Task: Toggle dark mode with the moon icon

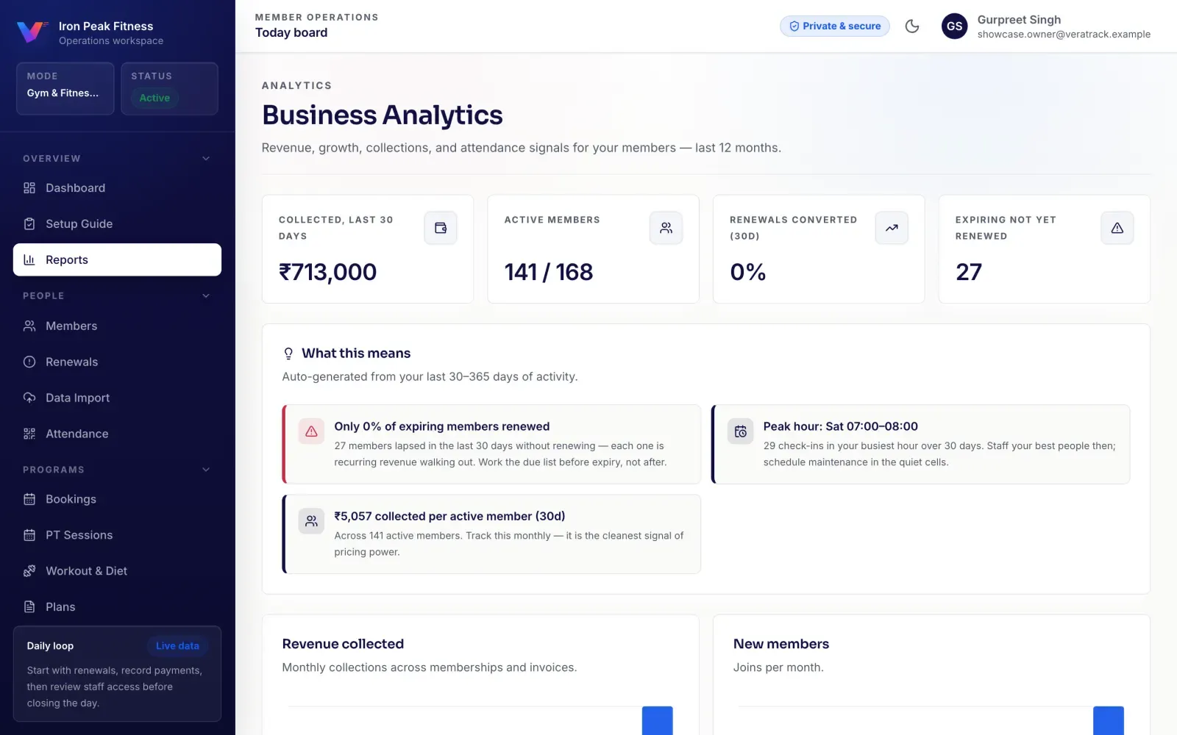Action: pyautogui.click(x=912, y=26)
